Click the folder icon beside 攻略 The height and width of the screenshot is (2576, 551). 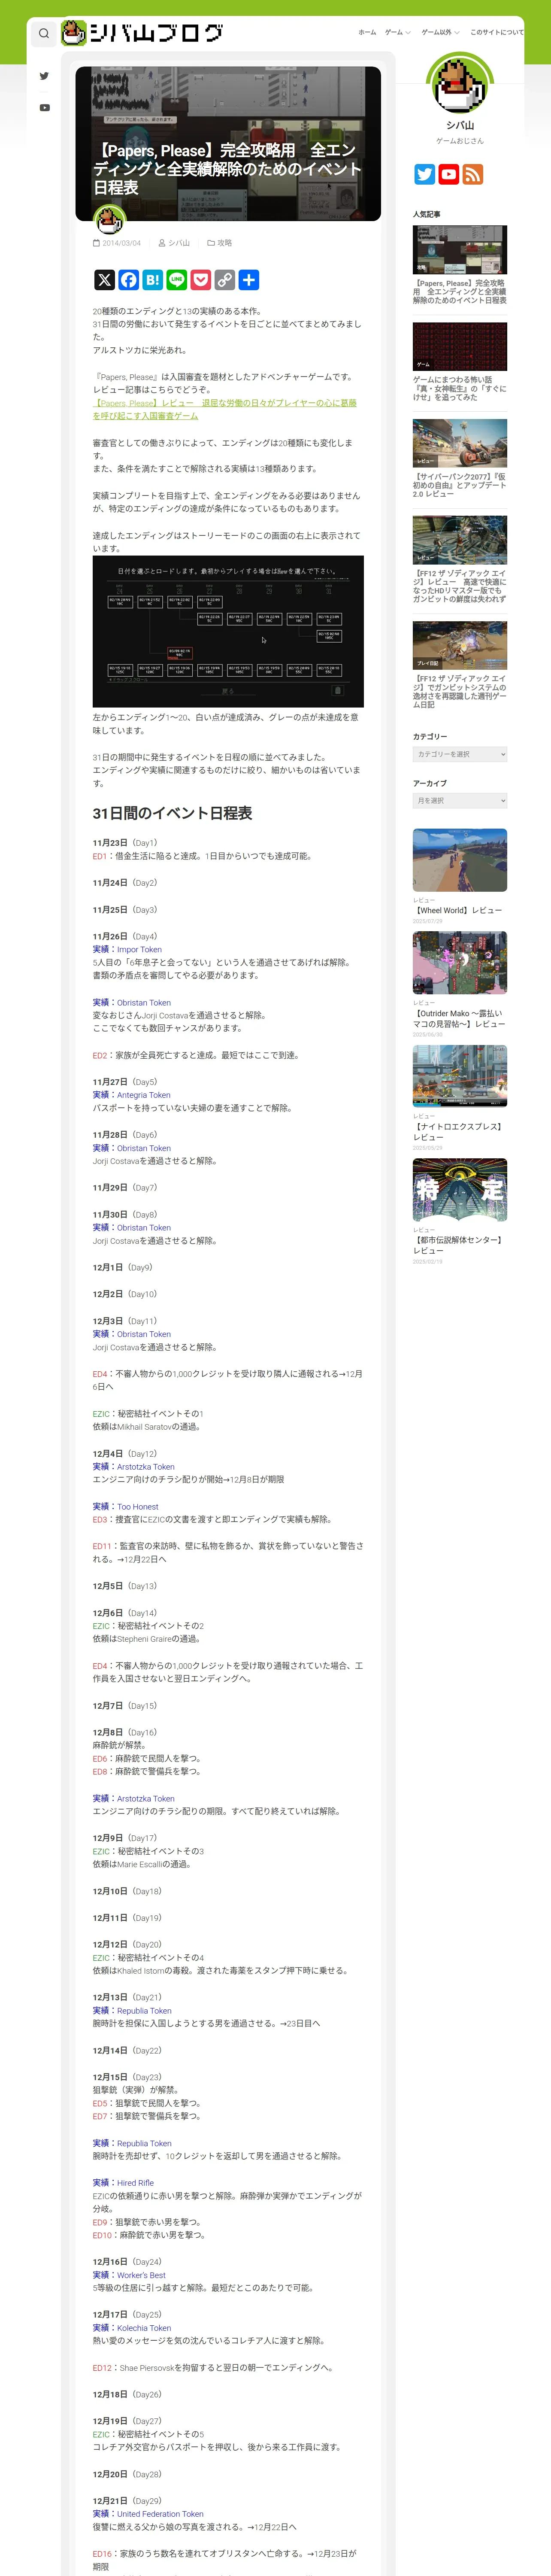211,243
